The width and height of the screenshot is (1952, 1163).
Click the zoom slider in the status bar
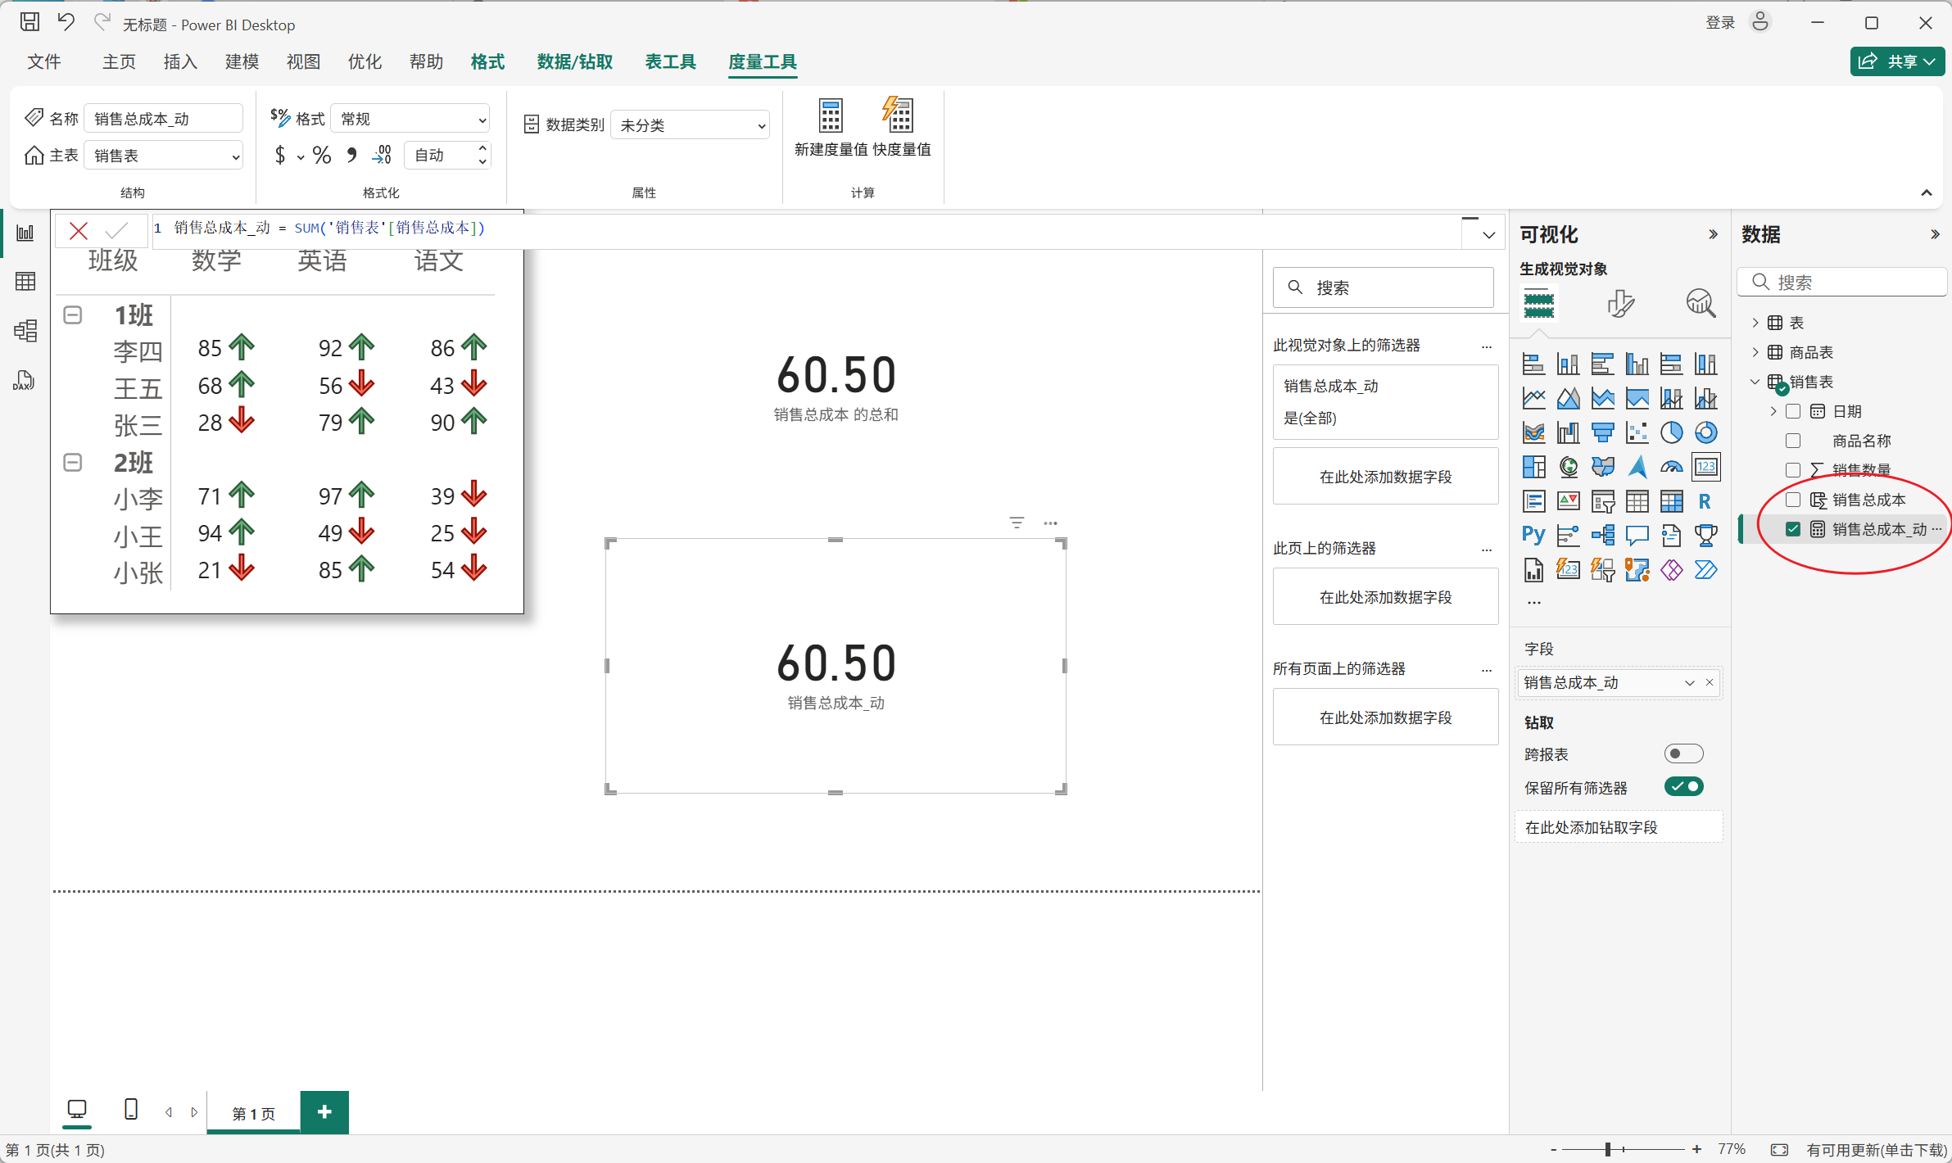coord(1608,1150)
